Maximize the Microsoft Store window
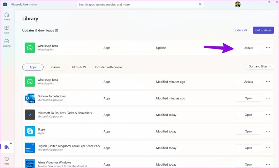Screen dimensions: 279x168 (x=269, y=2)
